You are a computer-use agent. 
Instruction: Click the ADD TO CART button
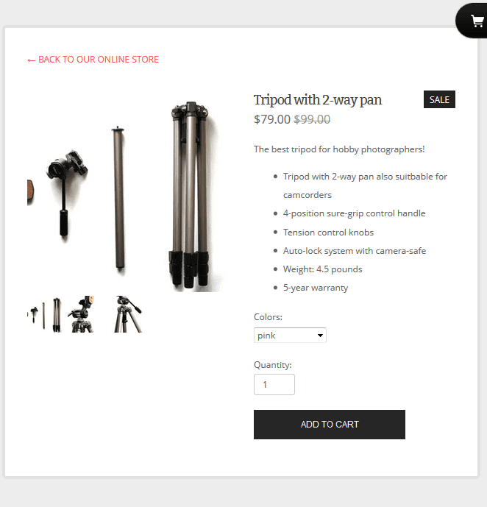pos(330,425)
